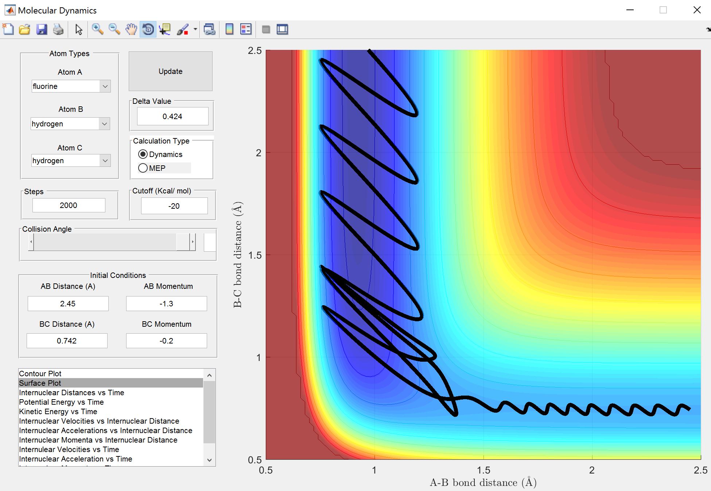
Task: Select the Zoom Out magnifier tool
Action: click(114, 30)
